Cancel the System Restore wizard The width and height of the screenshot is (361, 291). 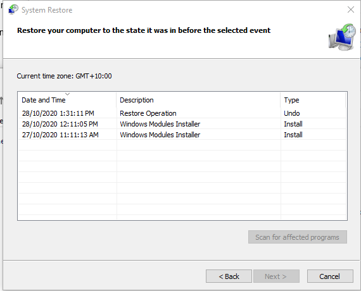(330, 276)
